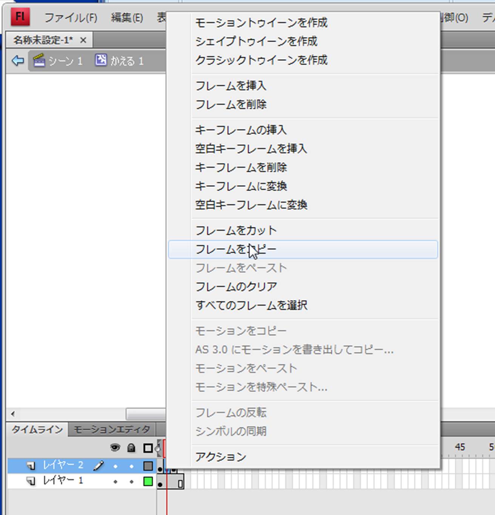Open the 編集(E) menu
495x515 pixels.
[x=127, y=18]
